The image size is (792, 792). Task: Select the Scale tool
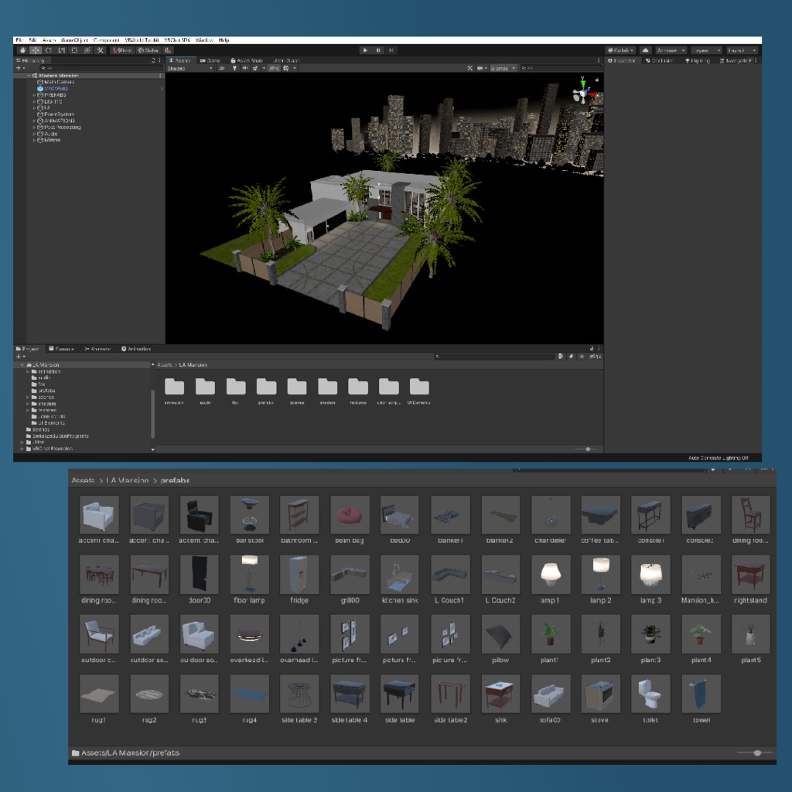point(61,50)
